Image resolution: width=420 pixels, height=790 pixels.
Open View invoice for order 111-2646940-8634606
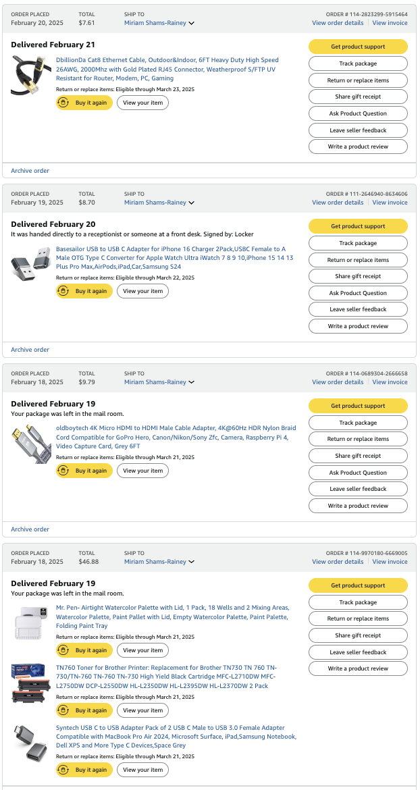(x=390, y=203)
